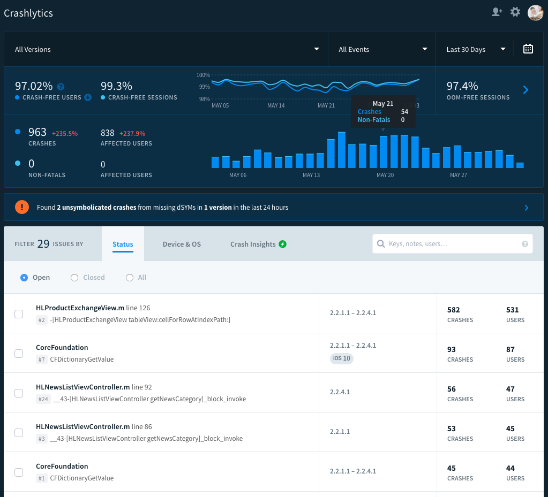Click the green lightning Crash Insights badge
This screenshot has height=497, width=548.
(x=282, y=244)
